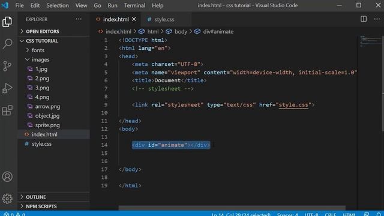The width and height of the screenshot is (384, 216).
Task: Open the Search view in the activity bar
Action: (x=7, y=44)
